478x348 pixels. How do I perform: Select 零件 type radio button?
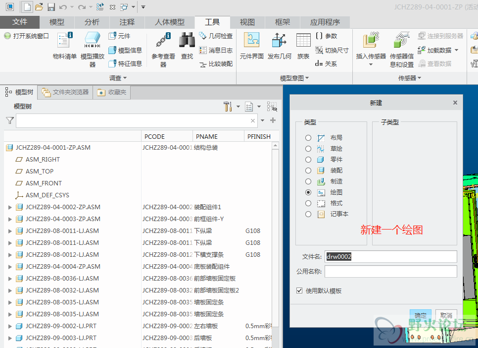pos(308,160)
